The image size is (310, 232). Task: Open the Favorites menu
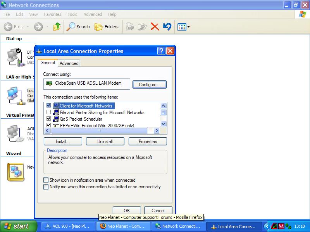[53, 14]
